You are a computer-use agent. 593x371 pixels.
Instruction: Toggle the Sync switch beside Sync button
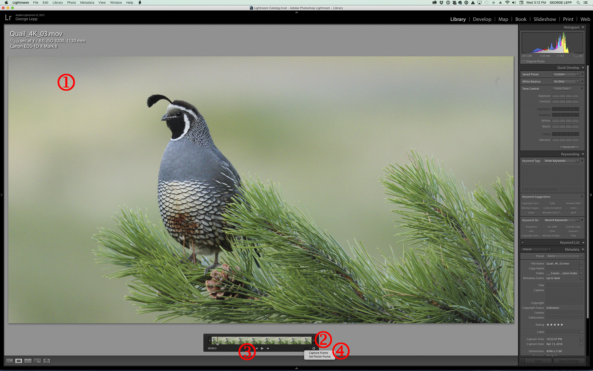(522, 361)
